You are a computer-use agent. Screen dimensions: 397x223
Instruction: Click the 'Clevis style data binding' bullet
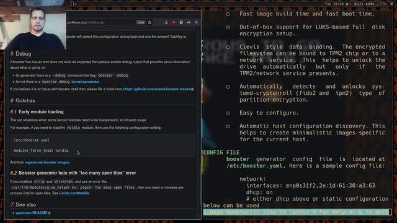[x=312, y=60]
